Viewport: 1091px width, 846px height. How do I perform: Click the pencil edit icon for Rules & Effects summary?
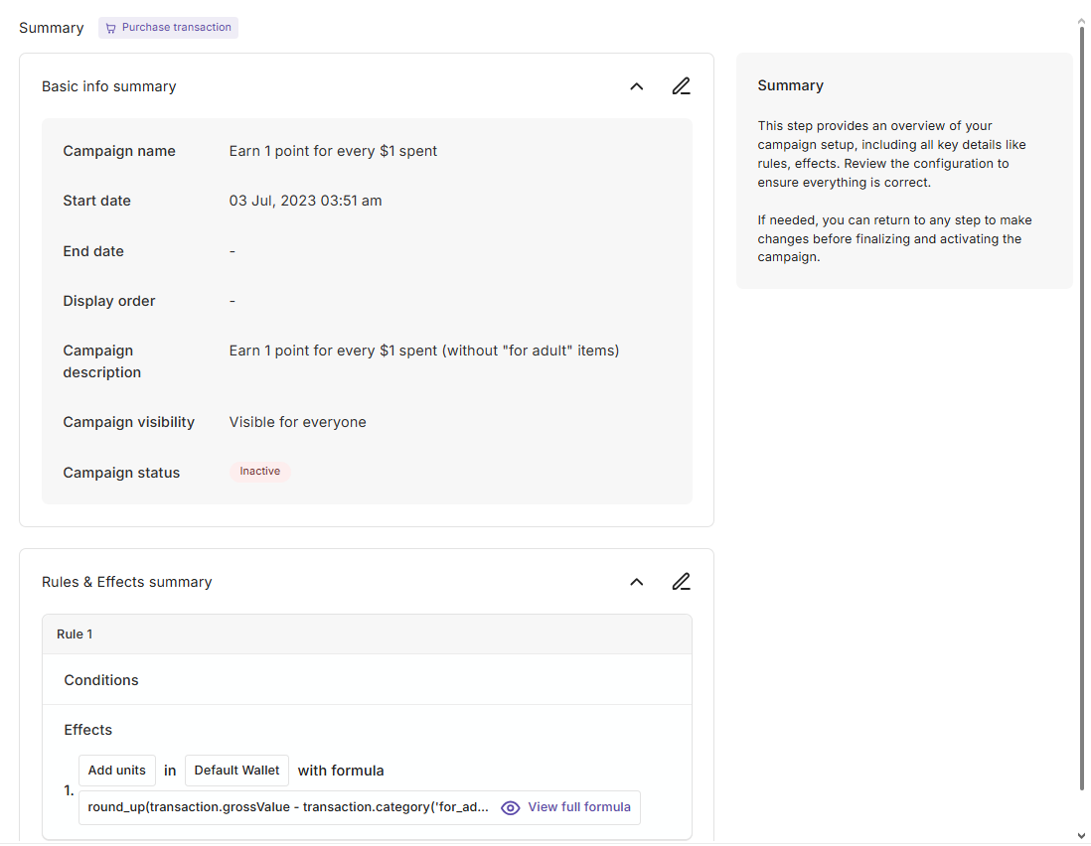click(681, 582)
